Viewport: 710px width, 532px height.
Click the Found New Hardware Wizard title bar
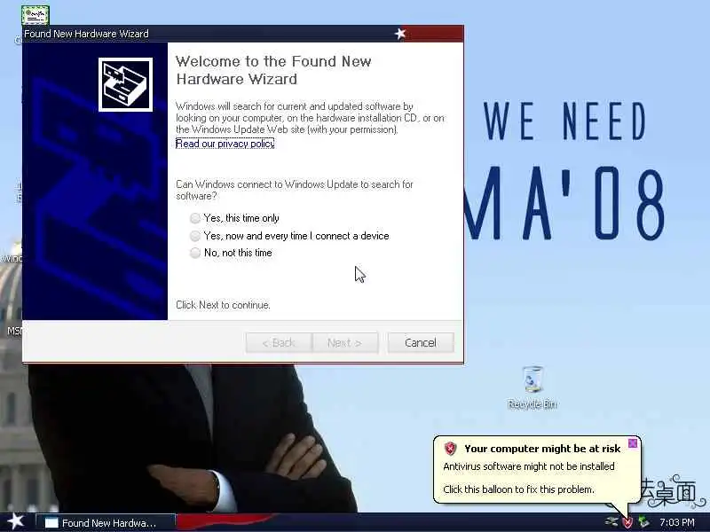pos(242,34)
